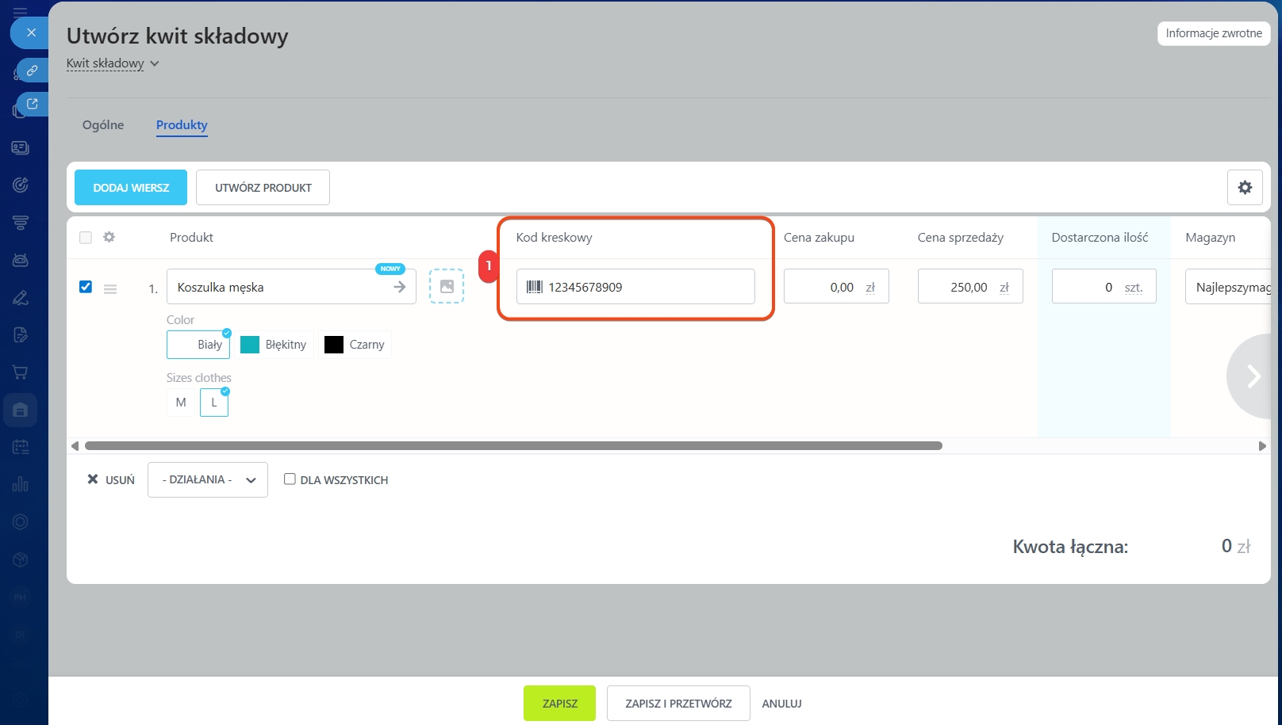
Task: Change the szt. unit of measure
Action: click(x=1134, y=288)
